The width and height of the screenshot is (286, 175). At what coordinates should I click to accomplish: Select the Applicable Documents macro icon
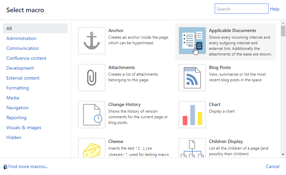(192, 41)
